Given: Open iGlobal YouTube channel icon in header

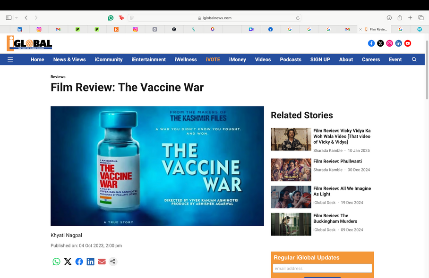Looking at the screenshot, I should click(408, 43).
